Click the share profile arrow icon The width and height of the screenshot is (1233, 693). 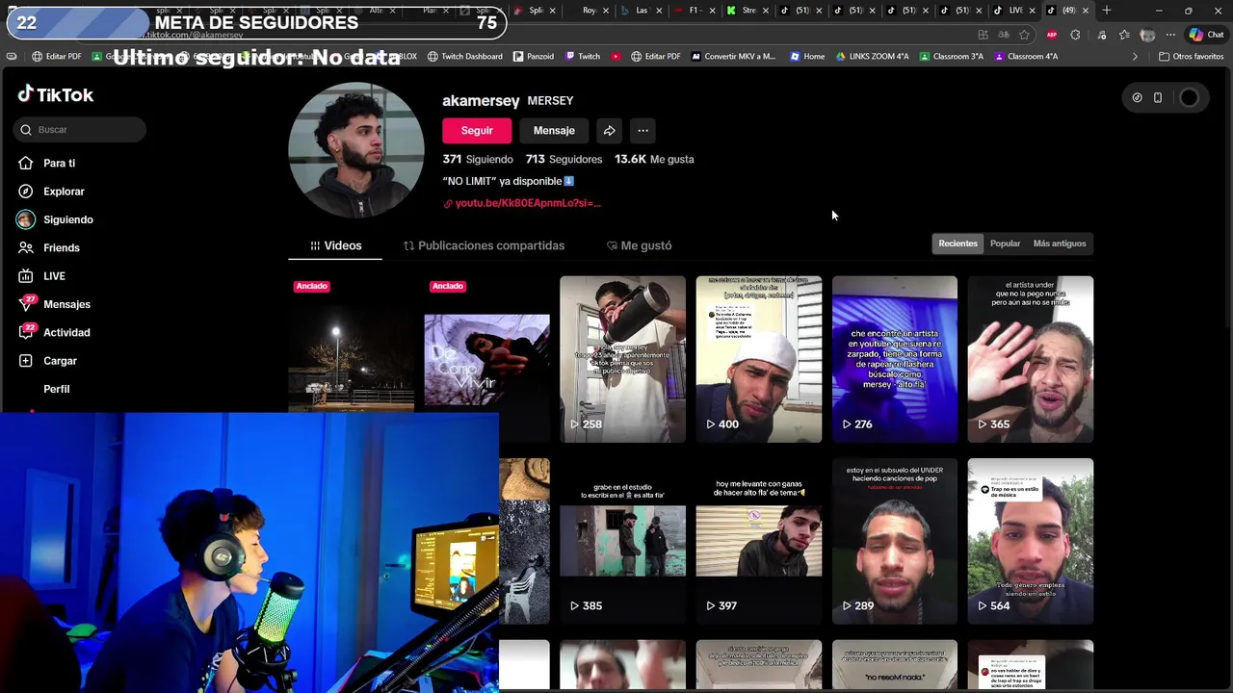609,131
